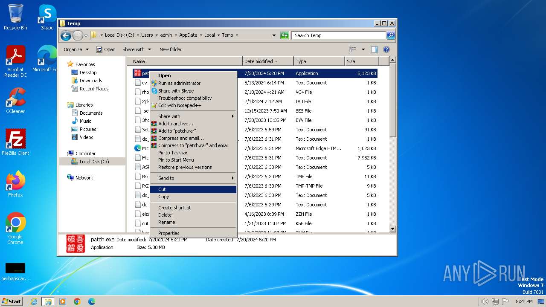Select Restore previous versions

[x=193, y=167]
